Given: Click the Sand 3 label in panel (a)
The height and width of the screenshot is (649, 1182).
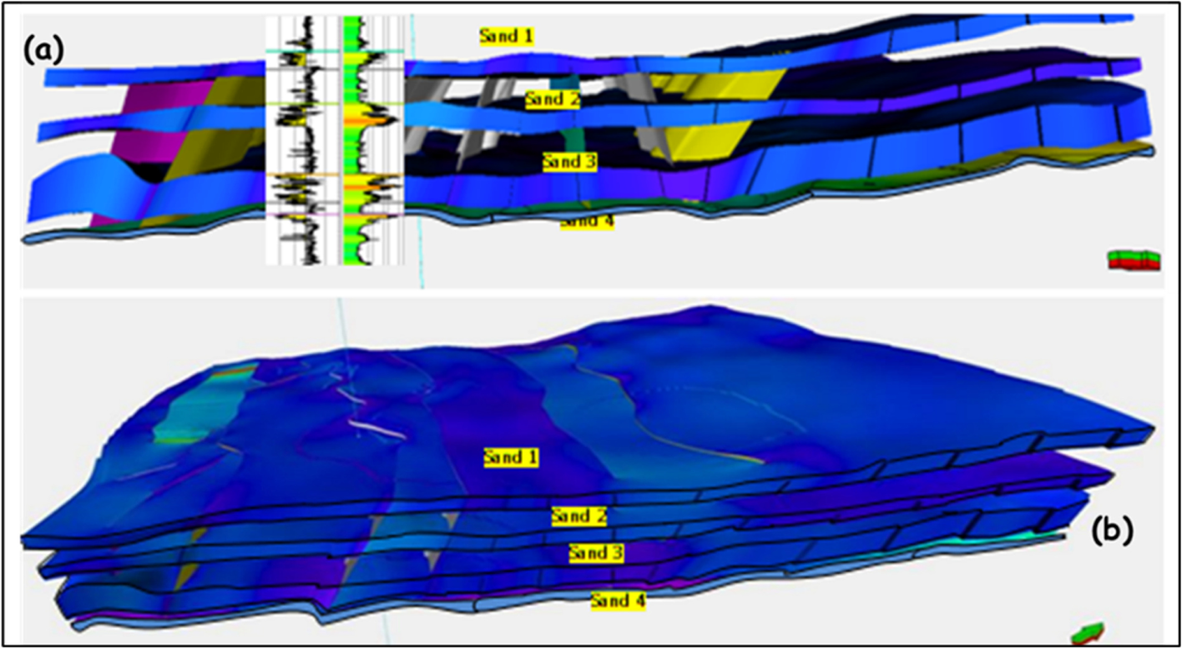Looking at the screenshot, I should [569, 162].
